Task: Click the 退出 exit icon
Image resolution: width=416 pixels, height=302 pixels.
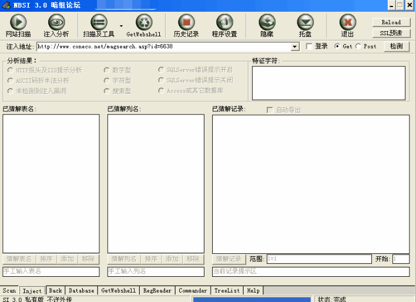Action: tap(348, 26)
